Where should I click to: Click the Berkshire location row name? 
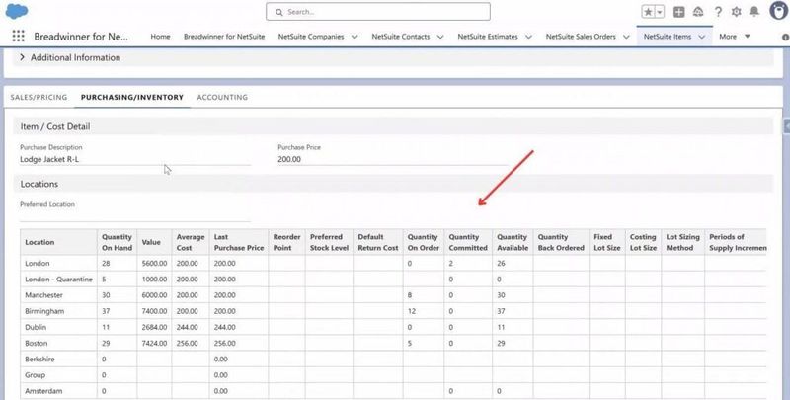pyautogui.click(x=39, y=360)
